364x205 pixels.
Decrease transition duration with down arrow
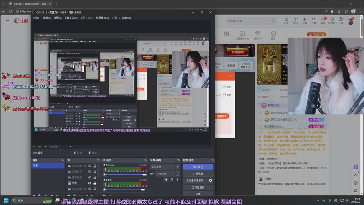(x=177, y=175)
